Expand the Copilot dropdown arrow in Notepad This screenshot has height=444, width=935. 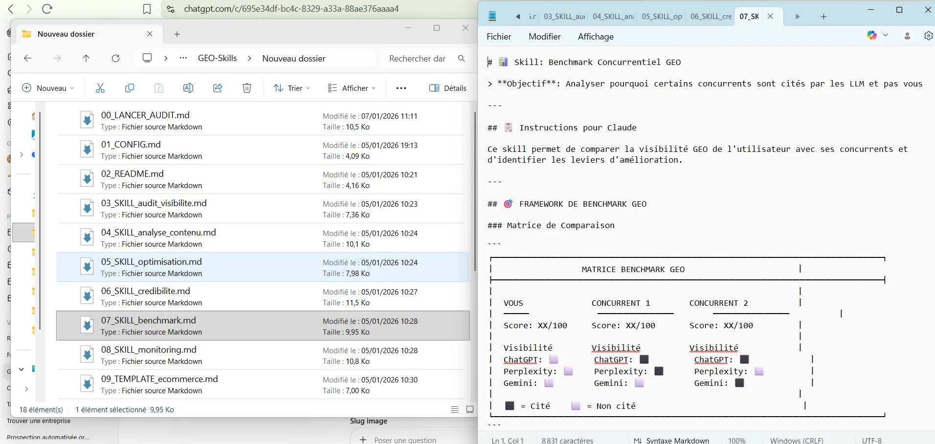click(x=885, y=35)
